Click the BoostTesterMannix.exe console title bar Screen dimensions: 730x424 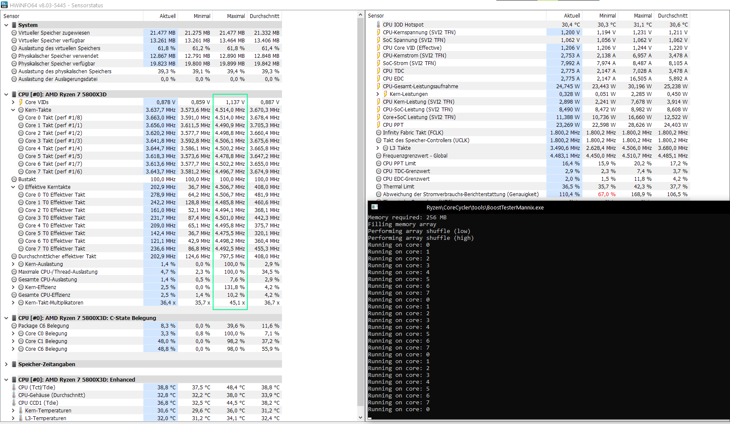pyautogui.click(x=549, y=207)
